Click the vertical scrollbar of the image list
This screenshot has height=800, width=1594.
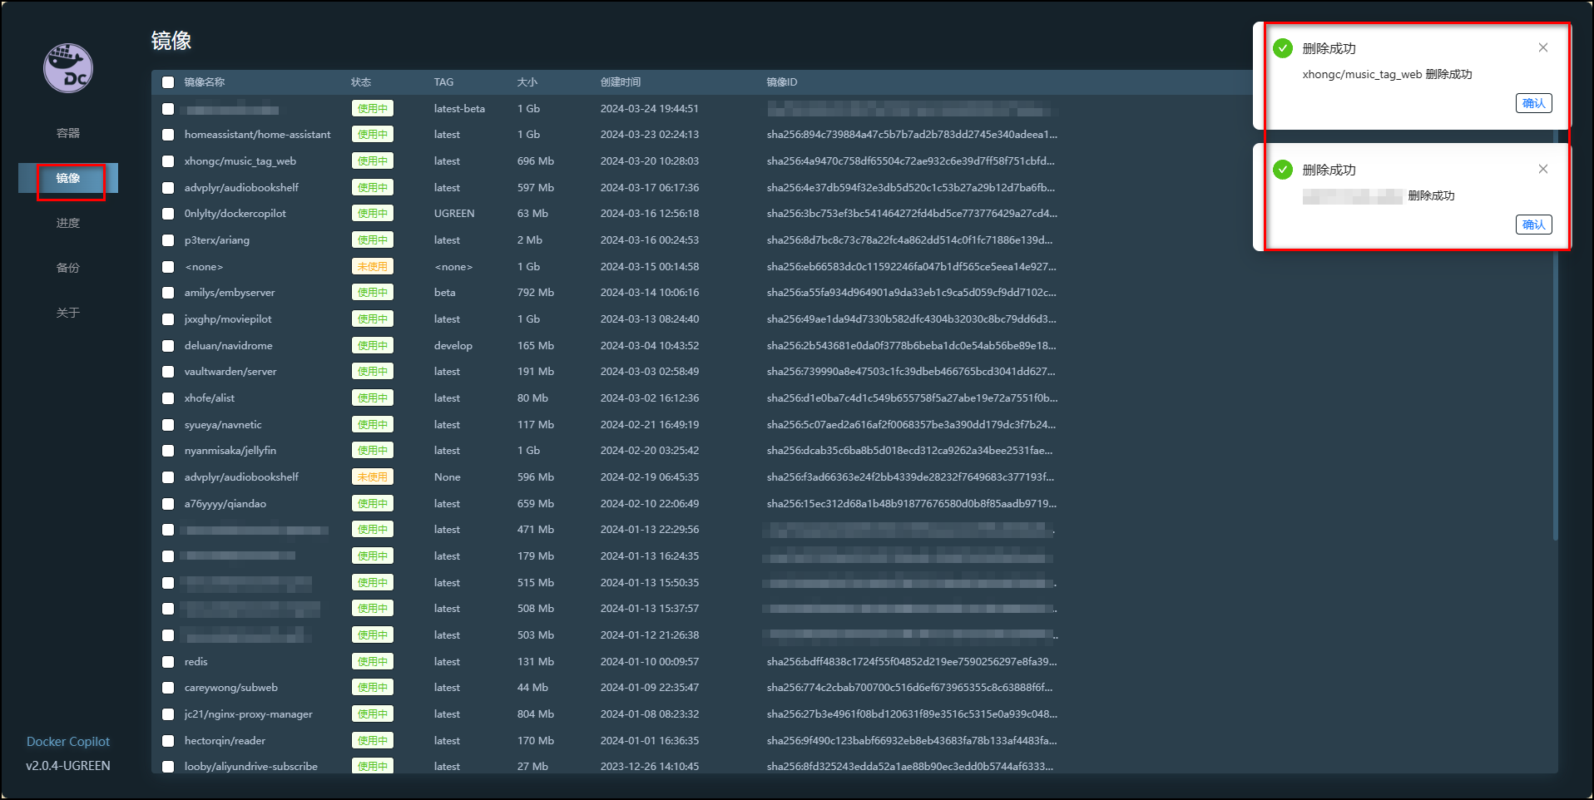tap(1554, 399)
